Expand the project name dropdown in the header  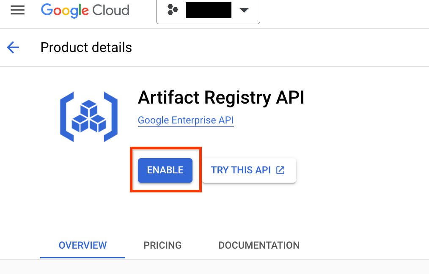click(244, 10)
